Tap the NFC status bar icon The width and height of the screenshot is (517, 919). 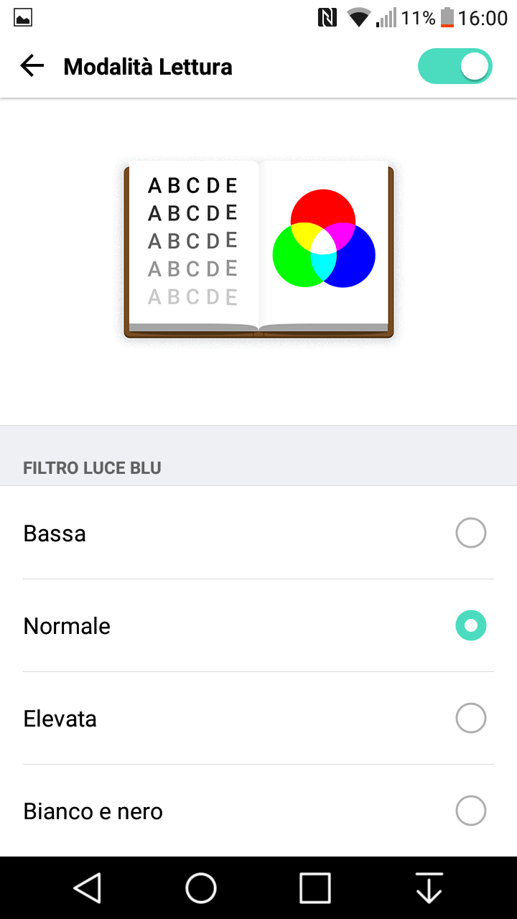tap(327, 17)
